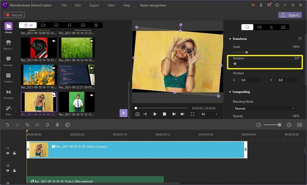The width and height of the screenshot is (307, 185).
Task: Collapse the Transform section
Action: [x=230, y=39]
